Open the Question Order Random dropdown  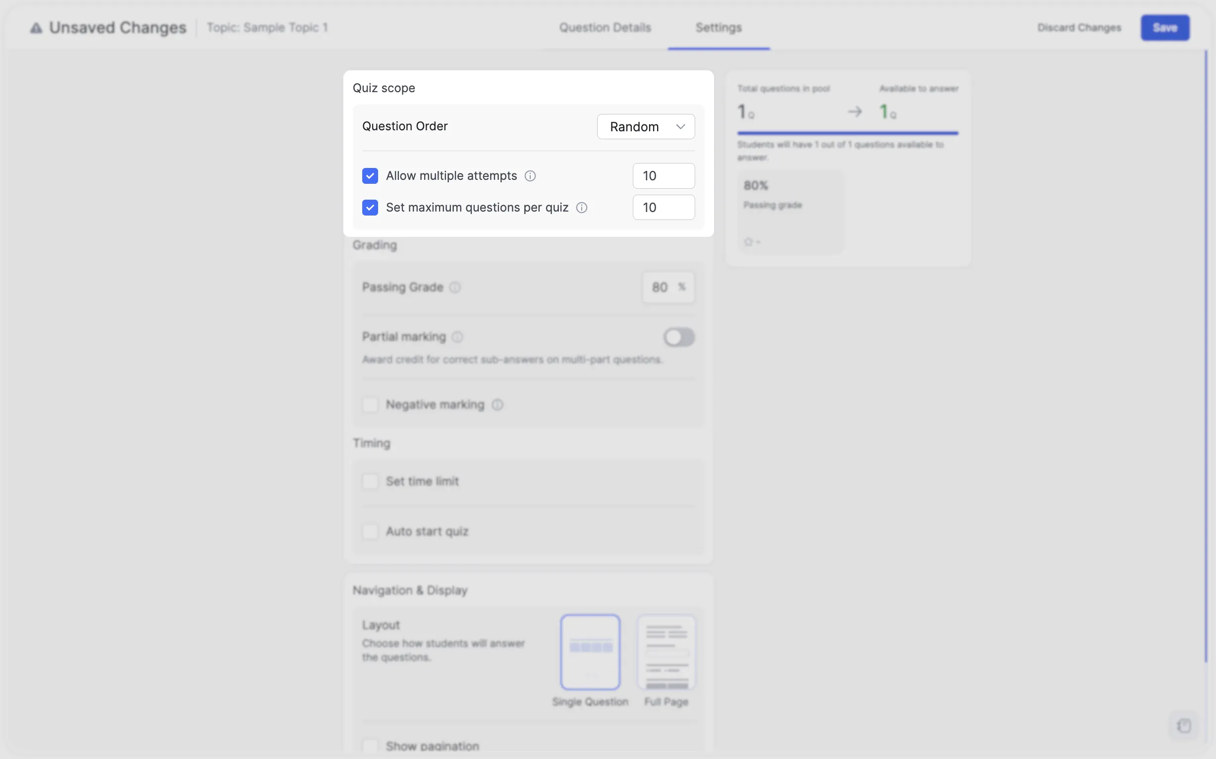click(646, 126)
